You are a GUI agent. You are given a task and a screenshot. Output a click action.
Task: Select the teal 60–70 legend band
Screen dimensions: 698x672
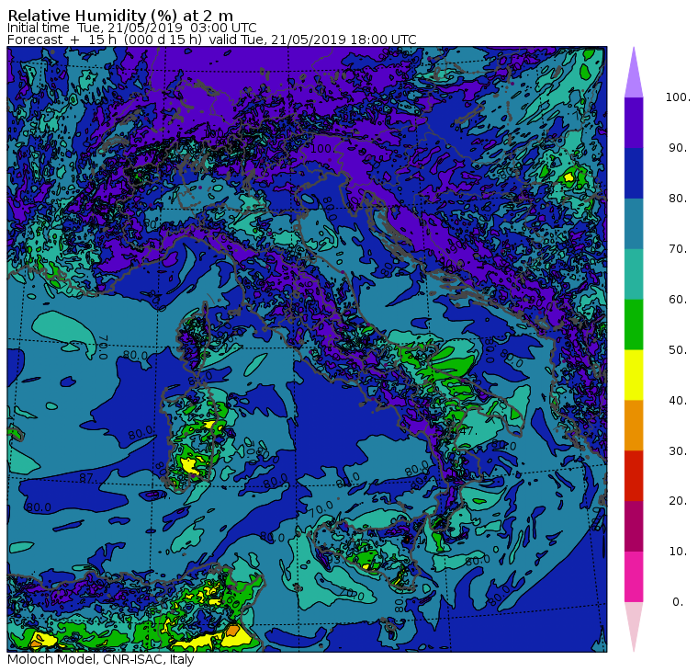[x=634, y=274]
